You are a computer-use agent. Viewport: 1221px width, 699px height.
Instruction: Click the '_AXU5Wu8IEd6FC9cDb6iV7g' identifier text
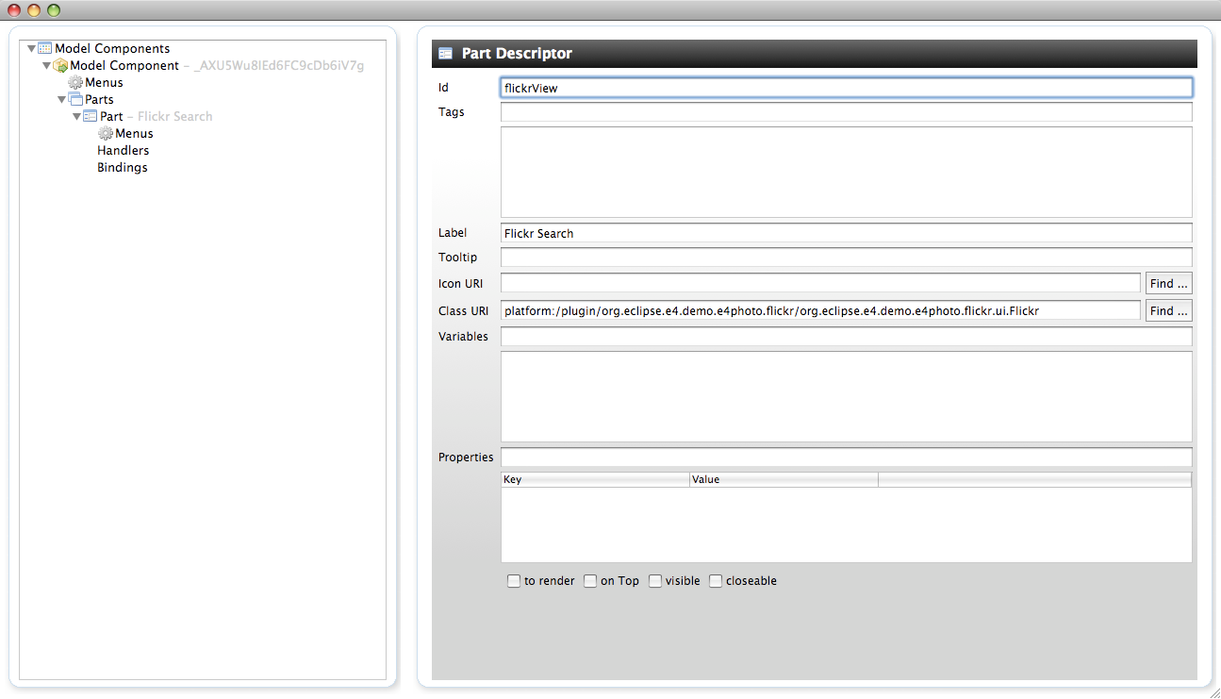[x=279, y=65]
